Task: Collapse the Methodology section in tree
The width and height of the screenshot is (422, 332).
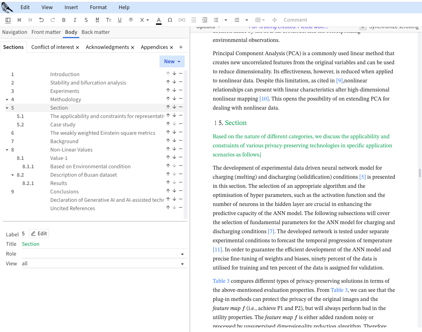Action: coord(7,99)
